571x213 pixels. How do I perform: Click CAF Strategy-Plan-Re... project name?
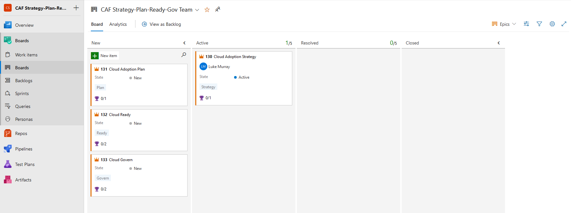click(x=41, y=8)
